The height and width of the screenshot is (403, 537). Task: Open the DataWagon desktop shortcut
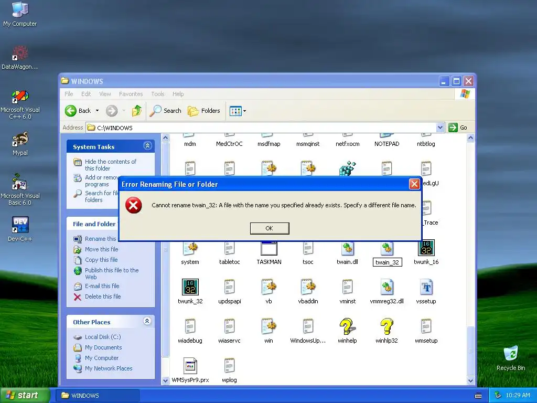(20, 58)
